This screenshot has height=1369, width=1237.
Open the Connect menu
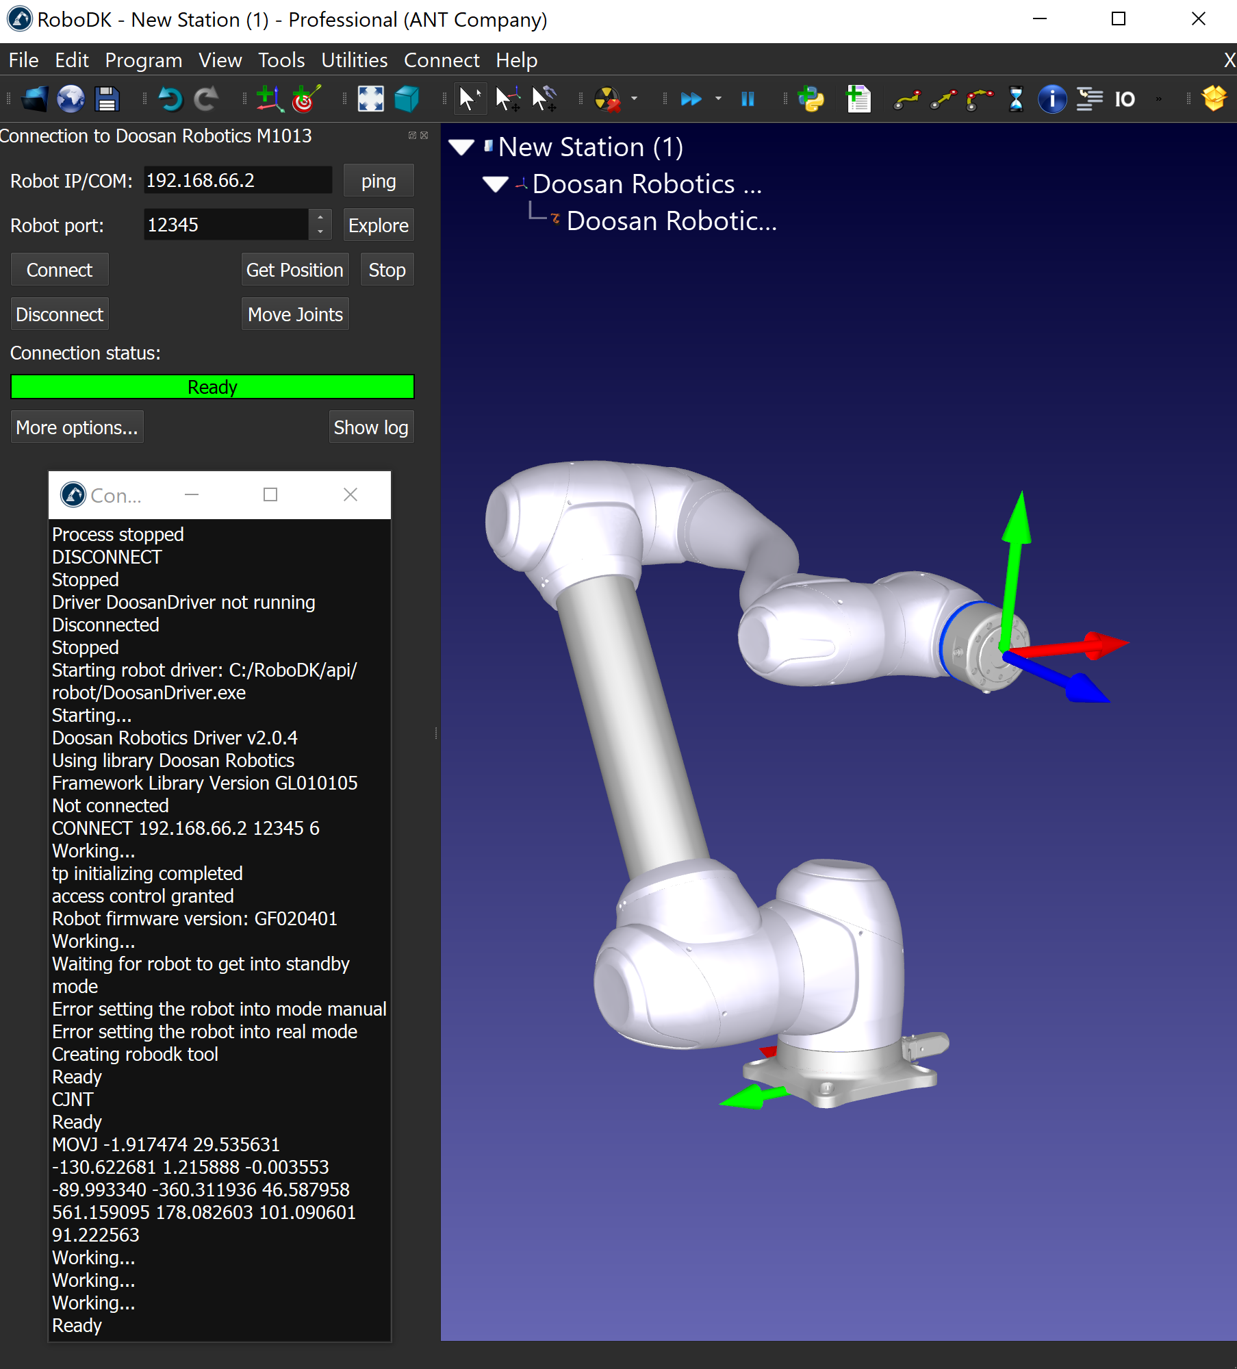[x=441, y=60]
